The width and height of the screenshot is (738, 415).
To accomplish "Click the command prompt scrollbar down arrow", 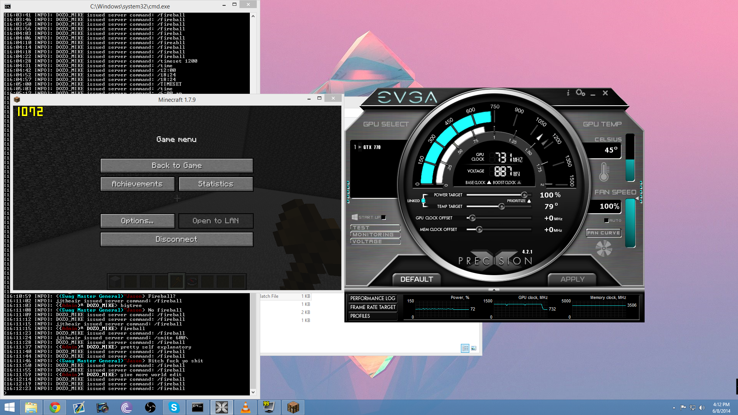I will coord(253,392).
